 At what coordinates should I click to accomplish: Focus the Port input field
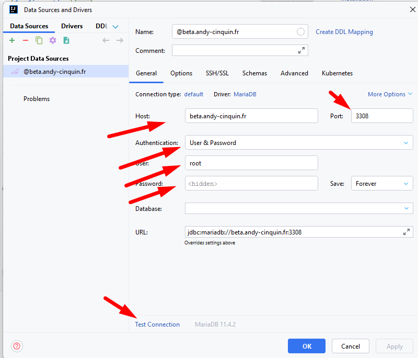pyautogui.click(x=382, y=116)
